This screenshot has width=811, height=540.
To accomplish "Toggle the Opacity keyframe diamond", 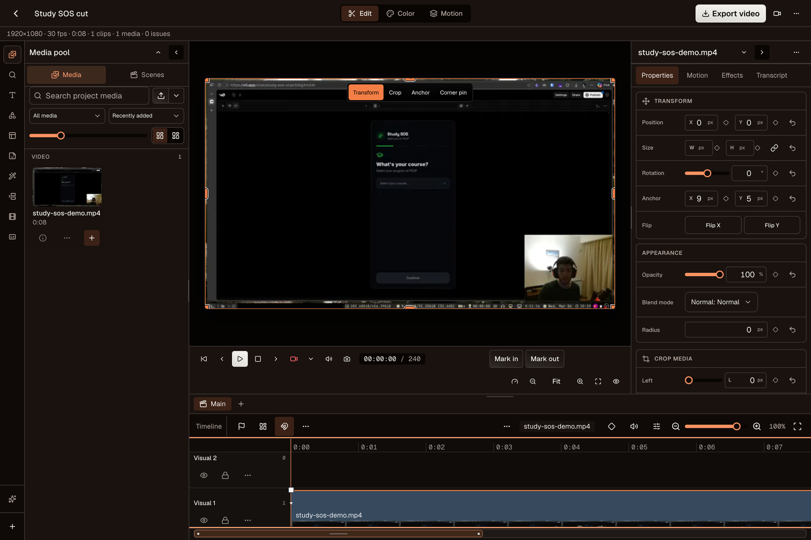I will pyautogui.click(x=776, y=275).
